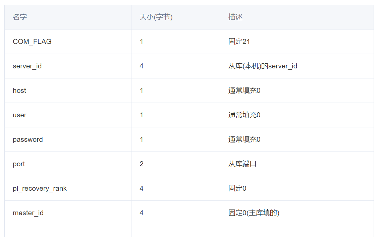
Task: Click the 从库端口 description cell
Action: click(242, 164)
